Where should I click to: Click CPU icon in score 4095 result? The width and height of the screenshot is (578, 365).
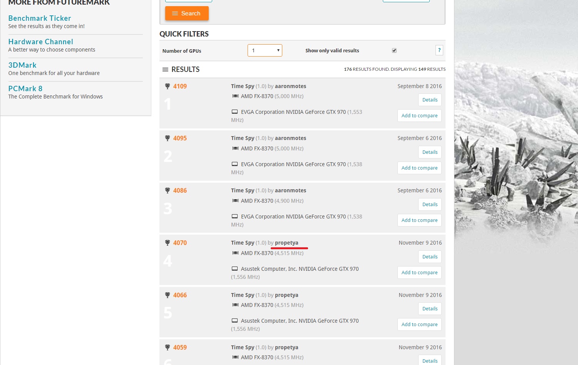pos(235,148)
